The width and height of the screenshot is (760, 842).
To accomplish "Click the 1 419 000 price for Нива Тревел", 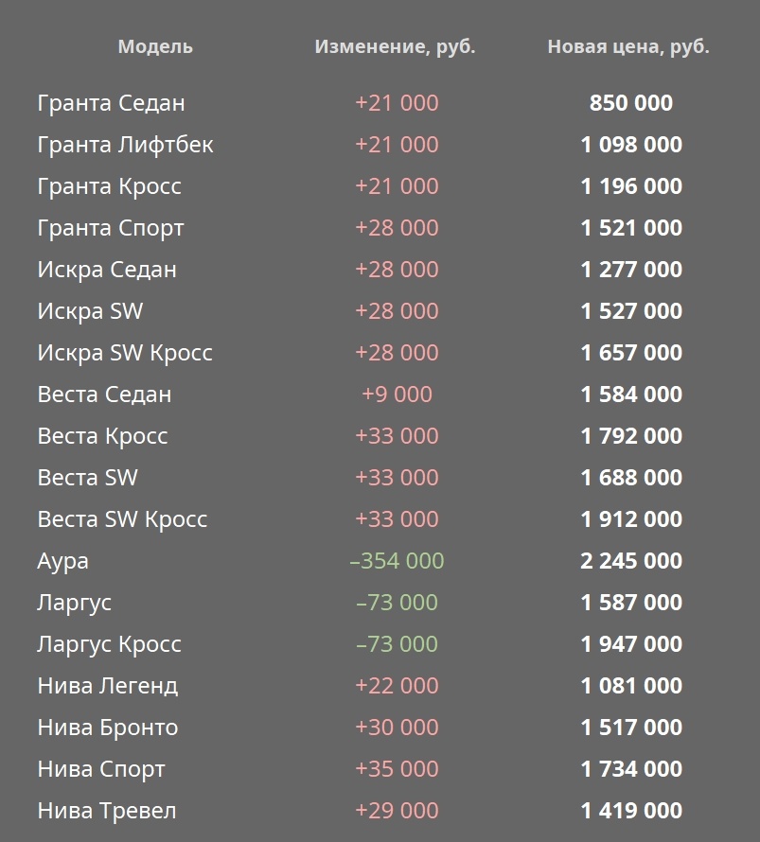I will point(631,811).
